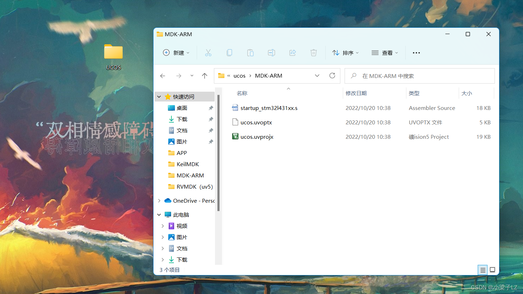Switch to large icons view in status bar

click(x=492, y=270)
